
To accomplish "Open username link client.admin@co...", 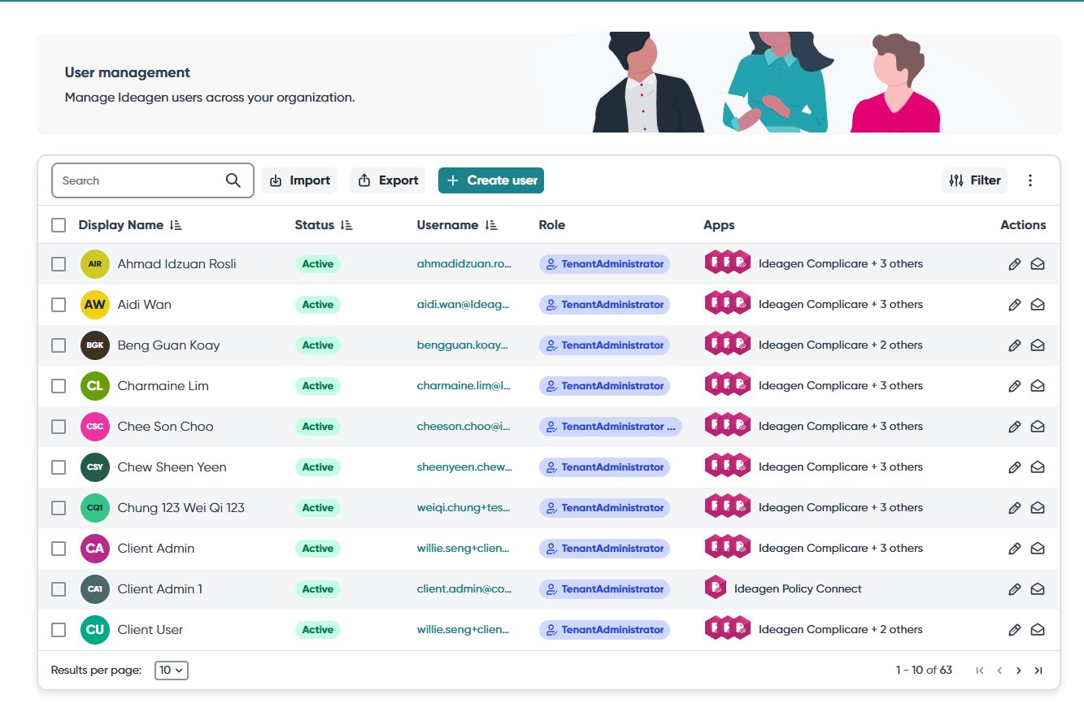I will (464, 589).
